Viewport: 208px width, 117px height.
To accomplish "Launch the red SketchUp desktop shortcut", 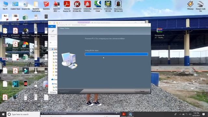I will pos(46,6).
